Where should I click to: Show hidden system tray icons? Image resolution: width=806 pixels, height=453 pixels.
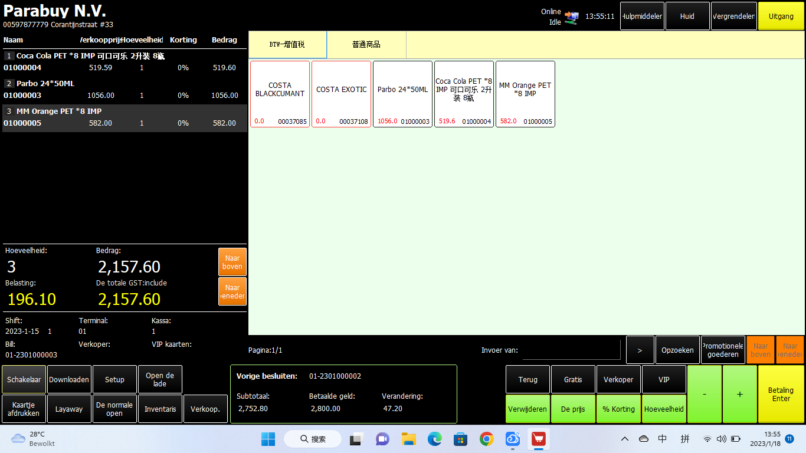point(624,439)
